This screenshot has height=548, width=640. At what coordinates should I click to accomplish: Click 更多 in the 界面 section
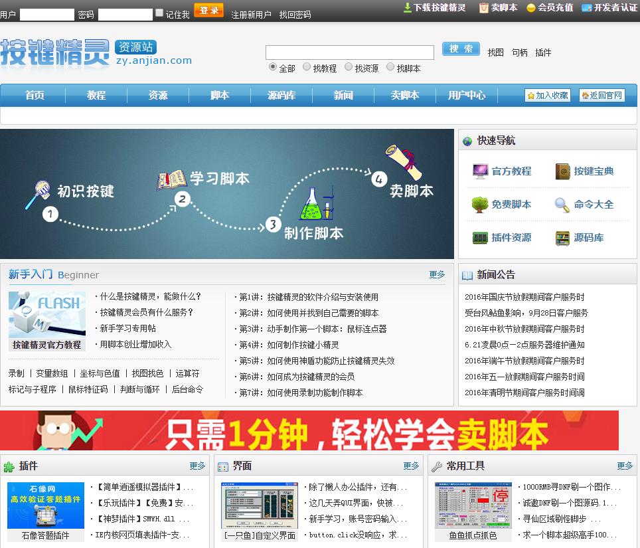[x=411, y=466]
